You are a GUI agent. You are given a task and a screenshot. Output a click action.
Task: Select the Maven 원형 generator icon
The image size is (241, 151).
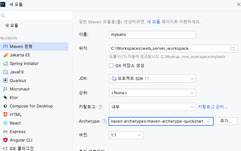point(5,46)
